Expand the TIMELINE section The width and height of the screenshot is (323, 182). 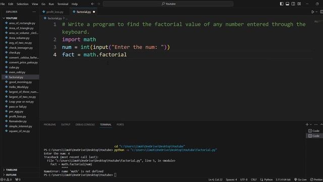(12, 170)
